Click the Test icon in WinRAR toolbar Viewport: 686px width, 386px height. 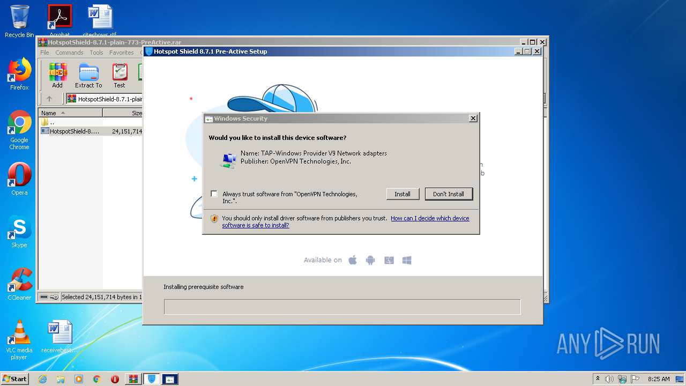pyautogui.click(x=120, y=76)
